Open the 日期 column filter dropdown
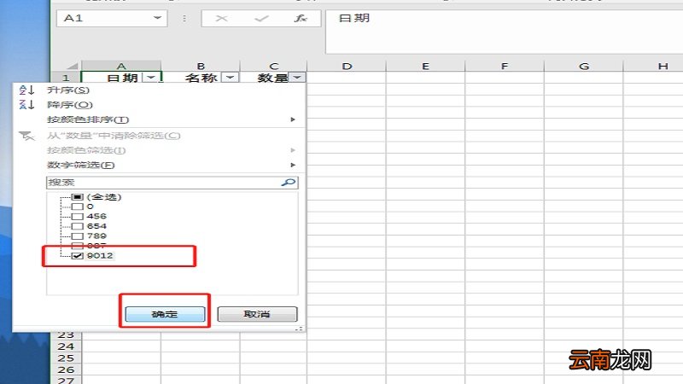The image size is (683, 384). click(151, 78)
